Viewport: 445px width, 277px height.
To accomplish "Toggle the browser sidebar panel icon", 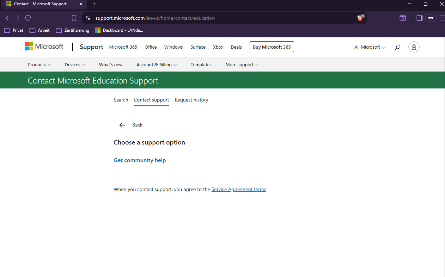I will pos(419,18).
